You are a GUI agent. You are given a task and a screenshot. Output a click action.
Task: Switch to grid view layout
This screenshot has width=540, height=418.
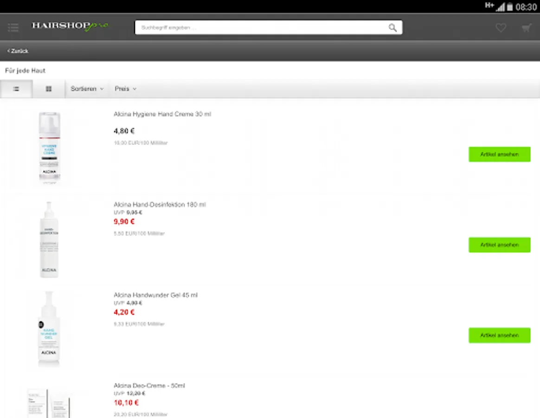(x=49, y=89)
